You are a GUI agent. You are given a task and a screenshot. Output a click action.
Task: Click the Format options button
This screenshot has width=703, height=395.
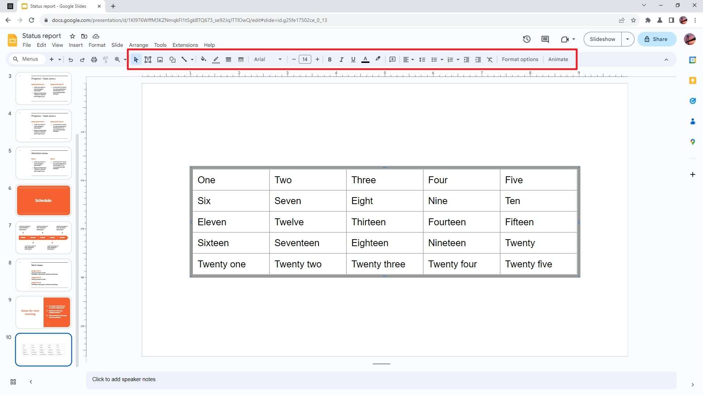click(520, 59)
